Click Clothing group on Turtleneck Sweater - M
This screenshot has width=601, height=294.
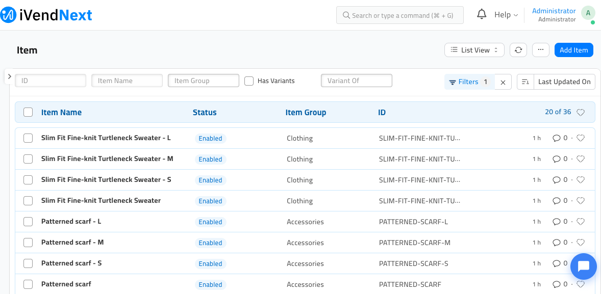[x=299, y=159]
